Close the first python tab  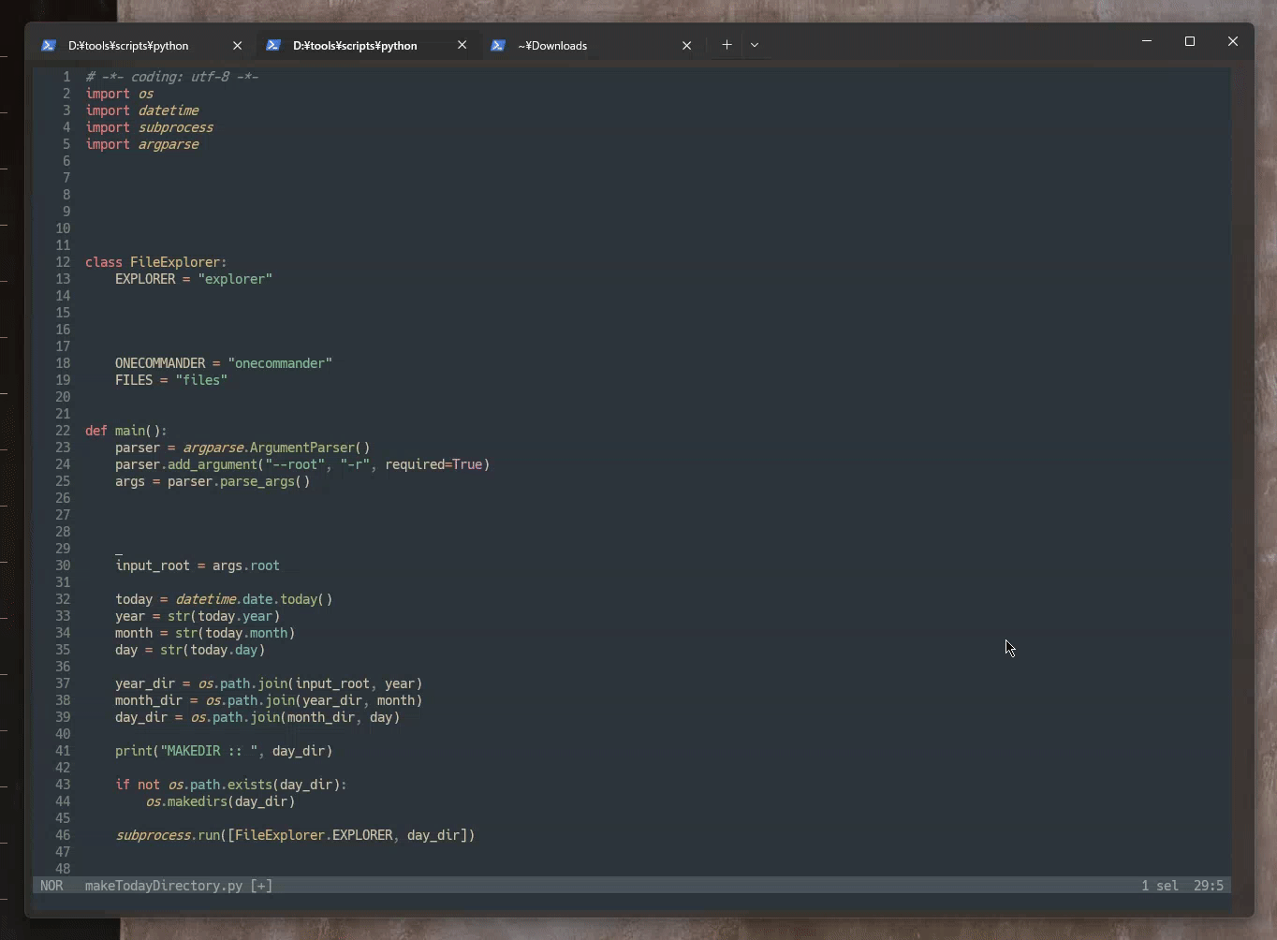239,45
